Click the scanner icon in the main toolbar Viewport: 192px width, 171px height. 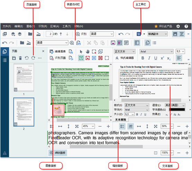point(38,34)
